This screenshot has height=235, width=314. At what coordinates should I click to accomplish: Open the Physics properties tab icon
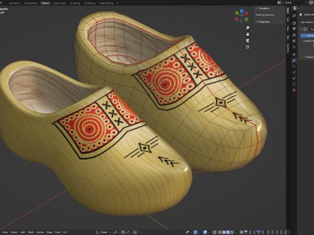[294, 72]
